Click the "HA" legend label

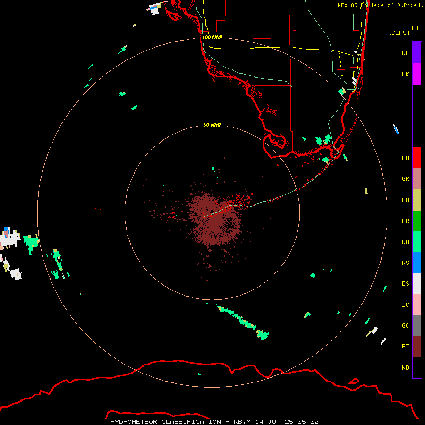(x=406, y=158)
